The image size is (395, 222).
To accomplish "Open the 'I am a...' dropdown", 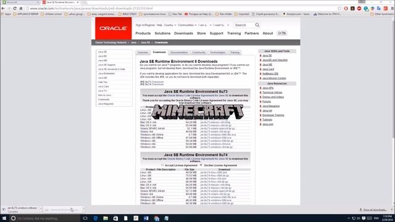I will (205, 25).
